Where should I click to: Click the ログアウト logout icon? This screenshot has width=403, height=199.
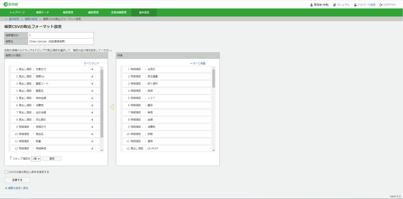click(x=381, y=5)
